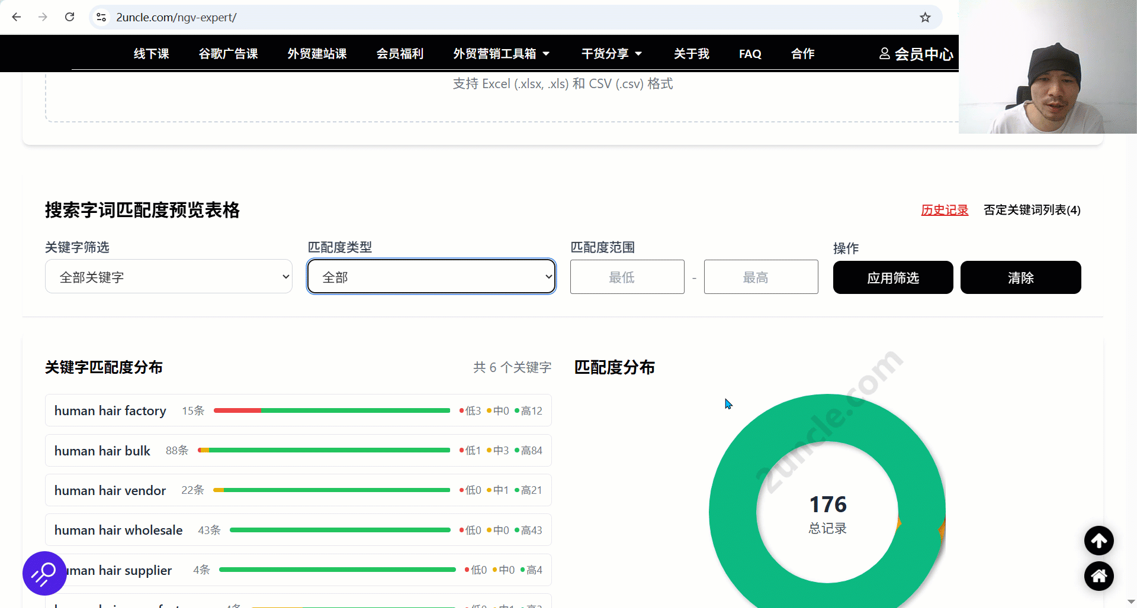The height and width of the screenshot is (608, 1137).
Task: Click the 最低 range input field
Action: 627,277
